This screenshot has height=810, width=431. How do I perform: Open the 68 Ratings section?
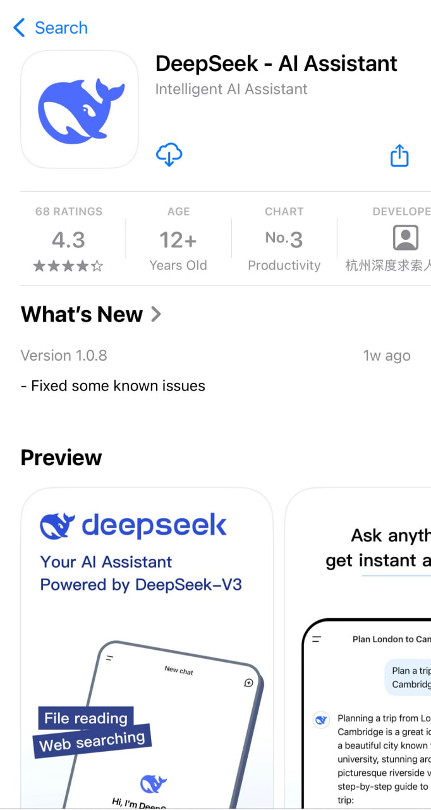click(x=68, y=211)
